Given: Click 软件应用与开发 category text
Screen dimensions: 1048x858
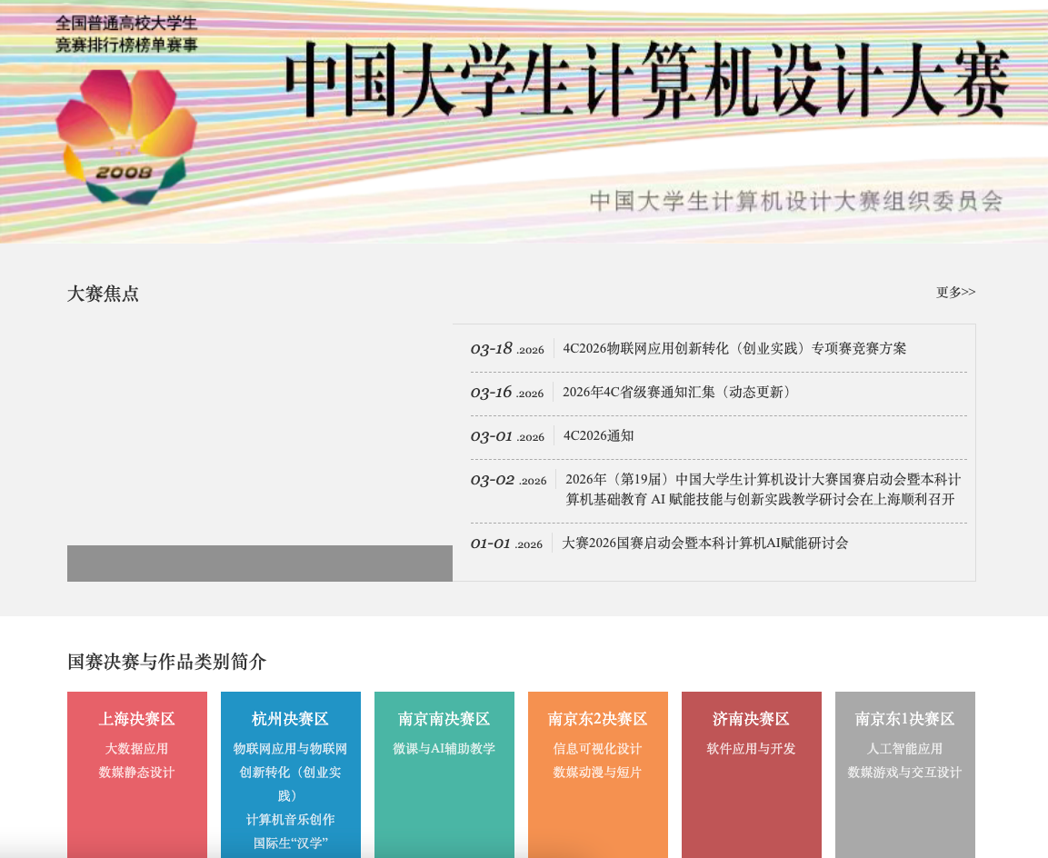Looking at the screenshot, I should pos(752,749).
